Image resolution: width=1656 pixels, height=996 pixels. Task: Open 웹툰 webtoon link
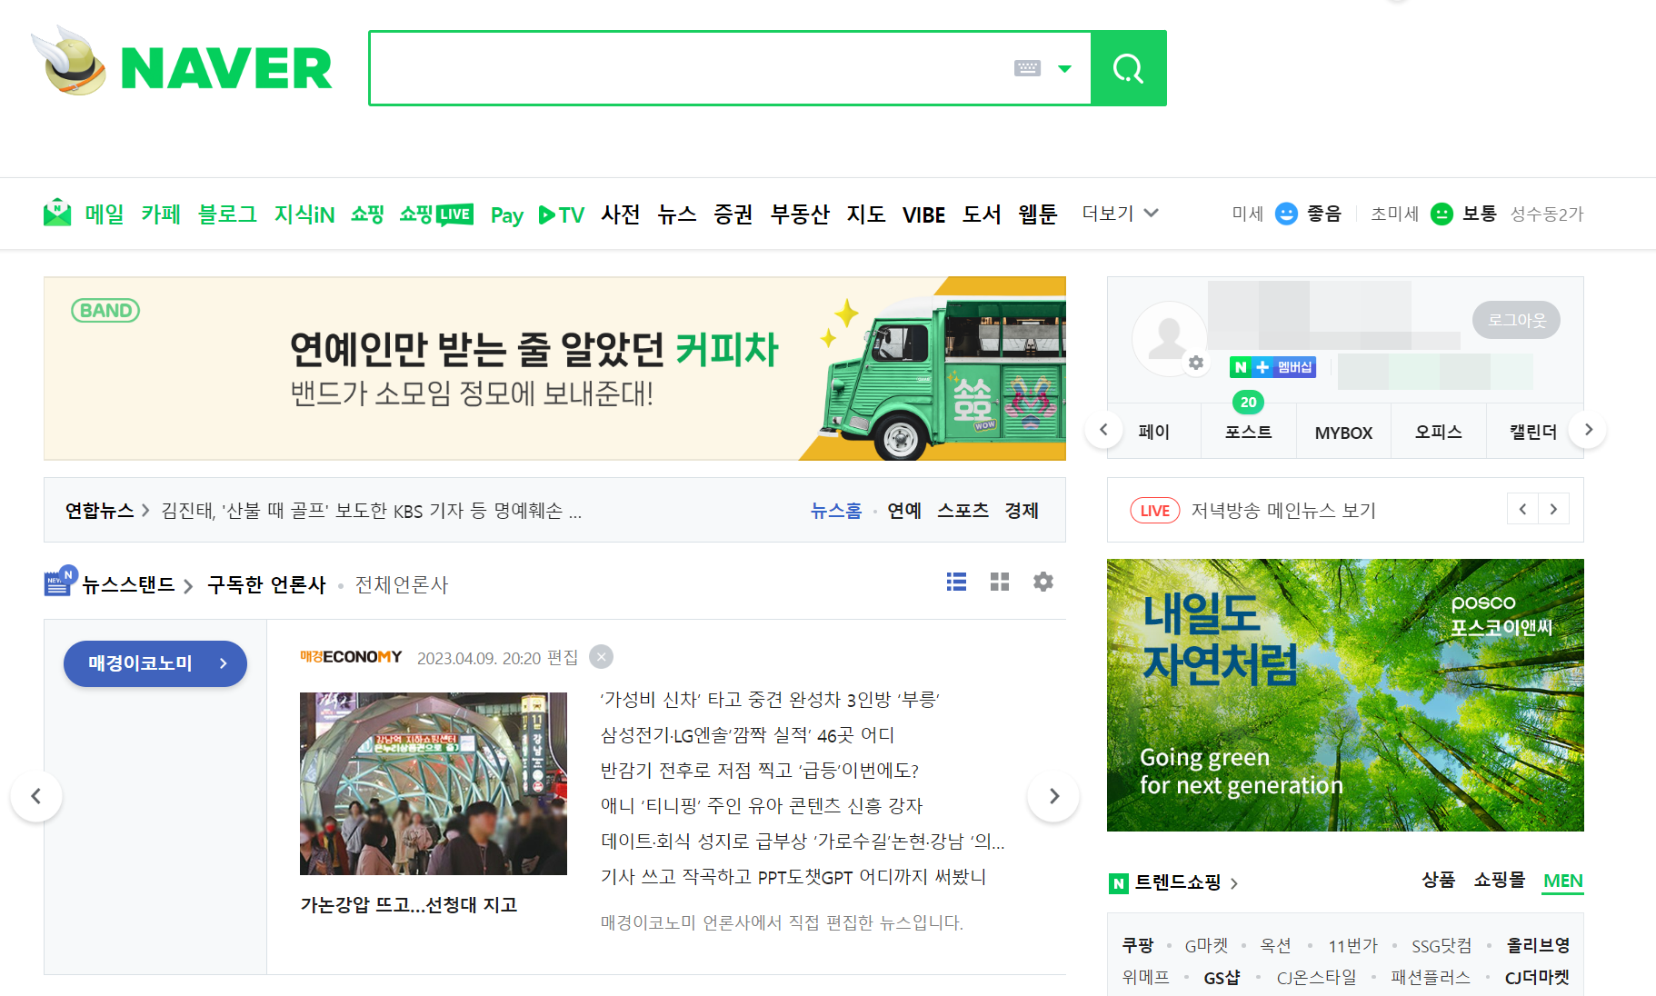click(1038, 214)
